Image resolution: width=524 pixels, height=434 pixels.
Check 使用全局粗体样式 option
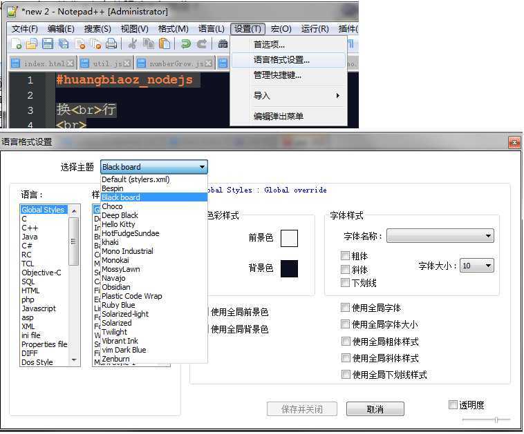[x=346, y=342]
